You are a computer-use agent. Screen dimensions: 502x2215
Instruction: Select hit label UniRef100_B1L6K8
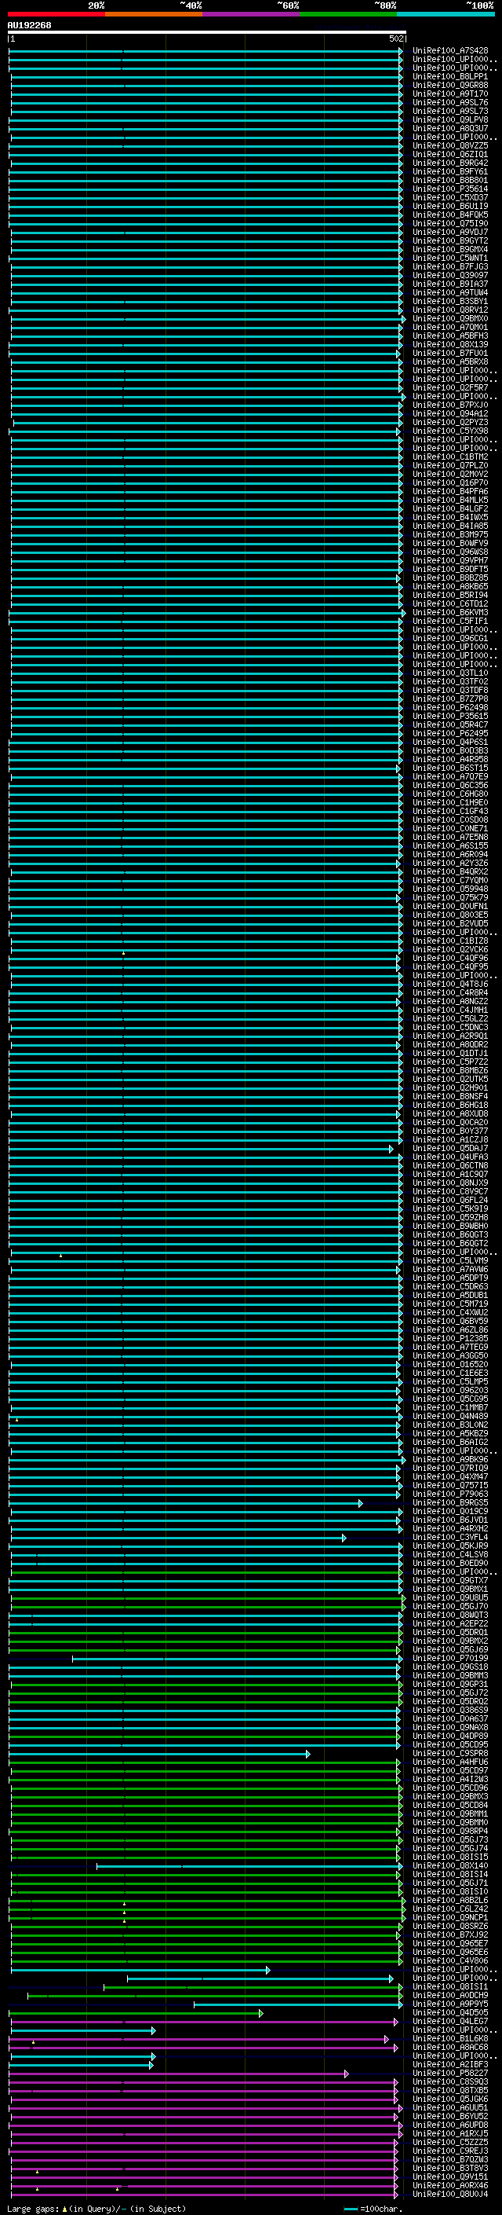pos(450,2039)
